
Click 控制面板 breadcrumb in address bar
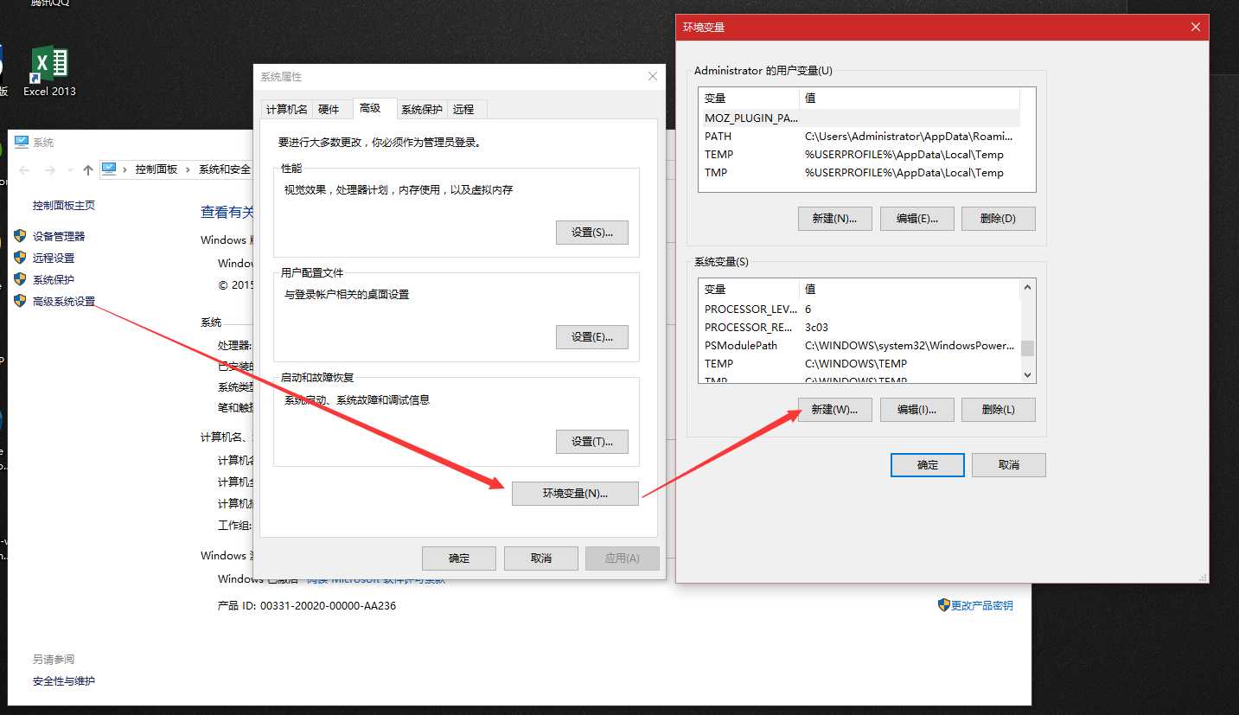(156, 169)
